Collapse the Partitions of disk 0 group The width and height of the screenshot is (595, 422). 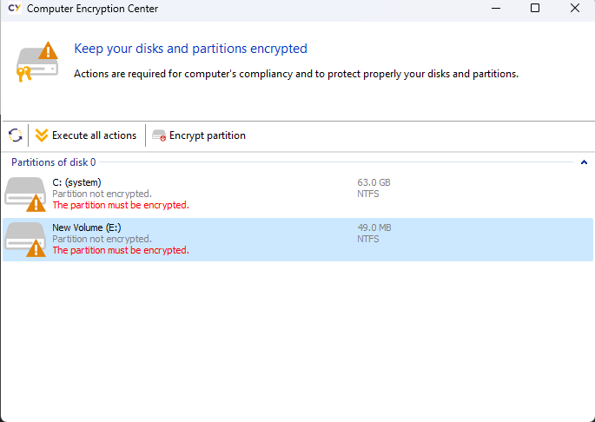(x=584, y=162)
